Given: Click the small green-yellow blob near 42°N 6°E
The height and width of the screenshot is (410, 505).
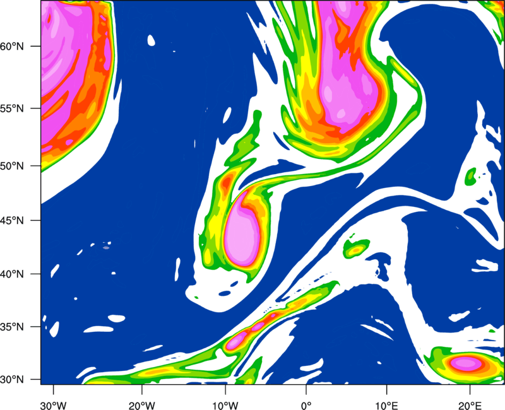Looking at the screenshot, I should 357,249.
